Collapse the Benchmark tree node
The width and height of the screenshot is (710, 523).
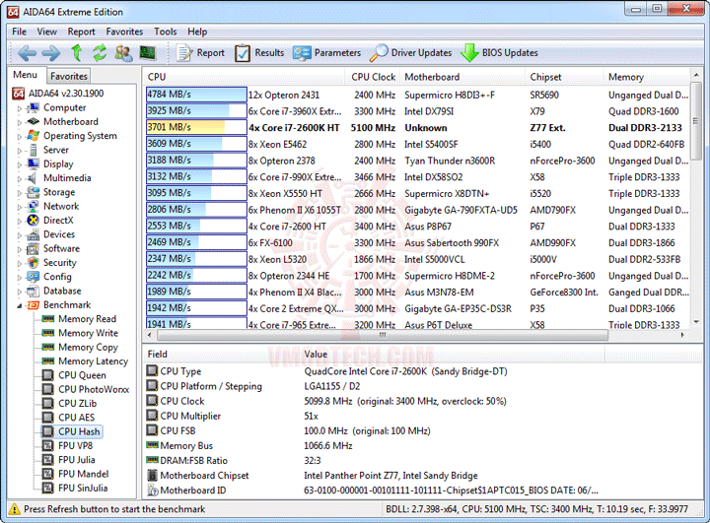point(20,306)
